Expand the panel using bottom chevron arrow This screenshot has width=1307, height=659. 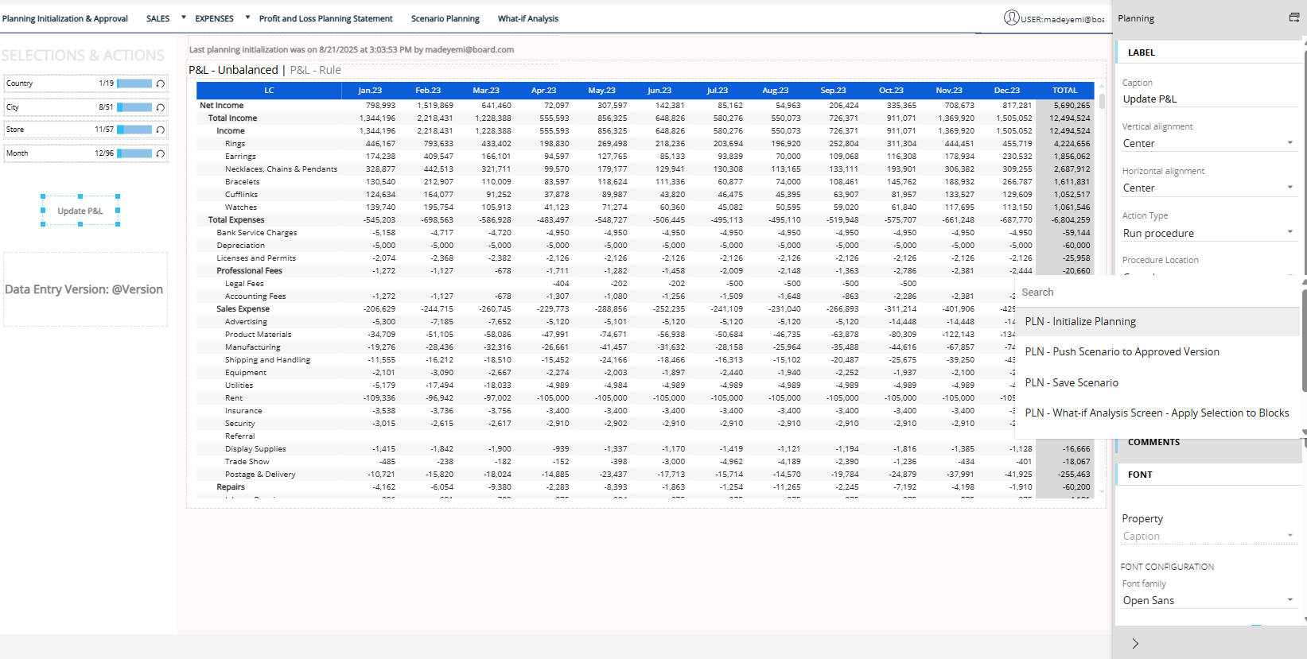click(1135, 643)
